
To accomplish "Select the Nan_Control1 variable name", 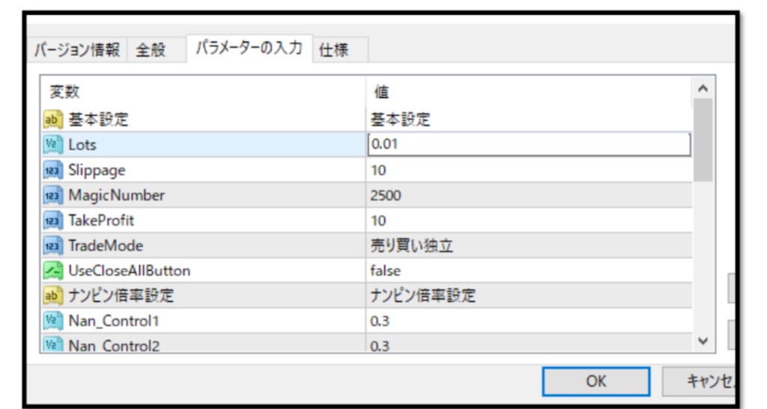I will pyautogui.click(x=114, y=321).
